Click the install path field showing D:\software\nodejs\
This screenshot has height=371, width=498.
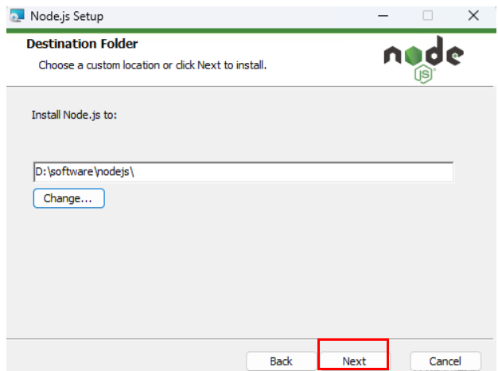point(243,172)
